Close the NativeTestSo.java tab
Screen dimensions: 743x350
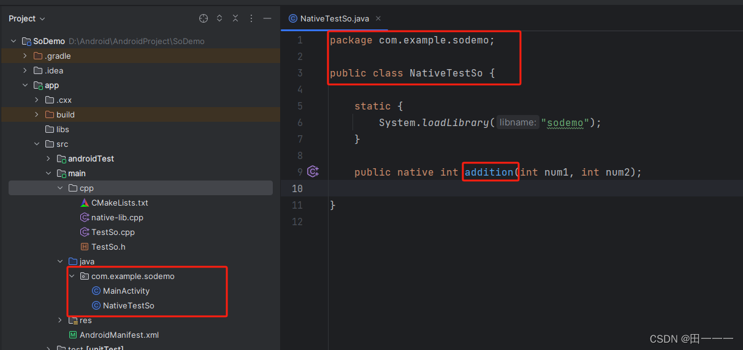(x=378, y=18)
